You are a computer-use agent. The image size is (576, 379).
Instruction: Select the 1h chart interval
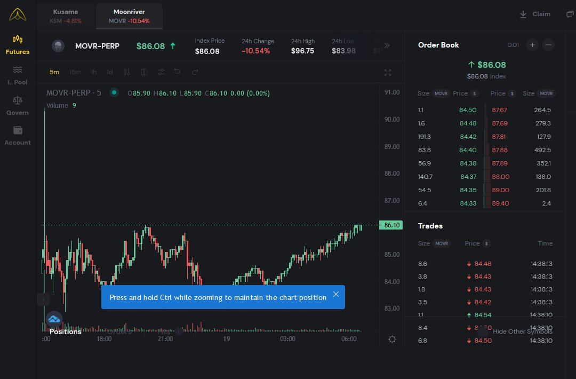click(x=94, y=72)
